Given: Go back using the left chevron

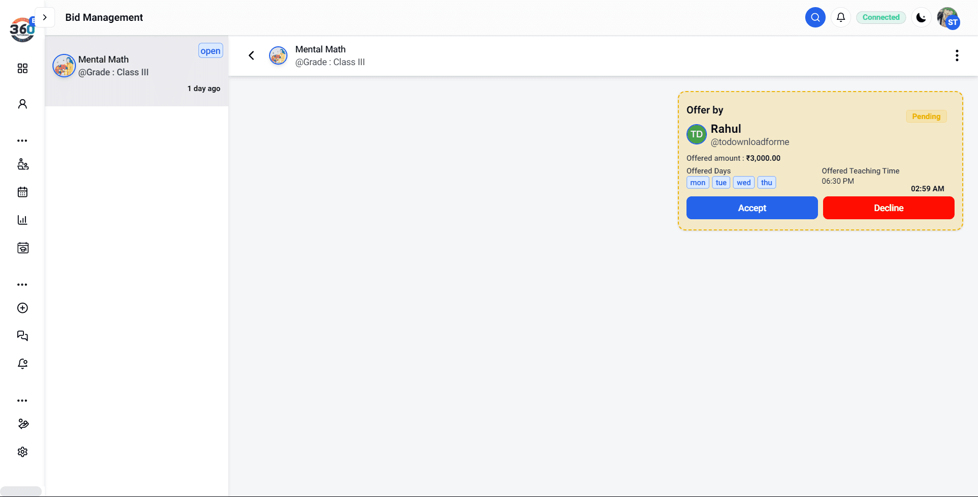Looking at the screenshot, I should coord(251,55).
